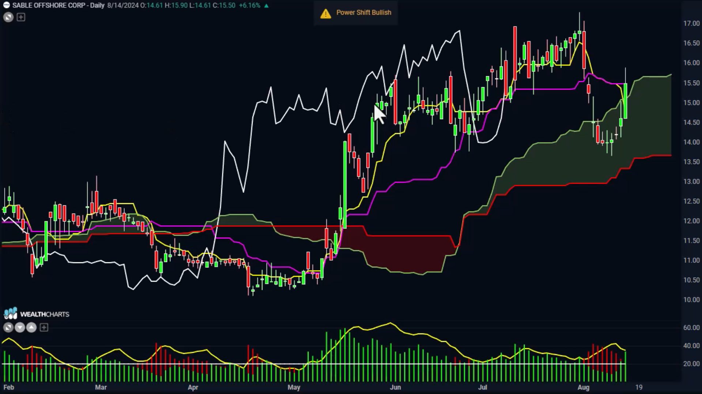Click the SABLE OFFSHORE CORP - Daily title
The height and width of the screenshot is (394, 702).
coord(58,5)
